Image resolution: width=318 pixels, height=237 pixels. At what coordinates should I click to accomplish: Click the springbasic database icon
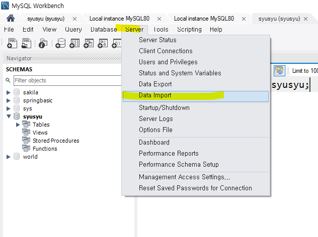click(x=17, y=100)
